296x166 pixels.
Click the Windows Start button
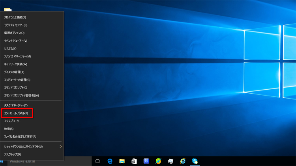coord(2,161)
